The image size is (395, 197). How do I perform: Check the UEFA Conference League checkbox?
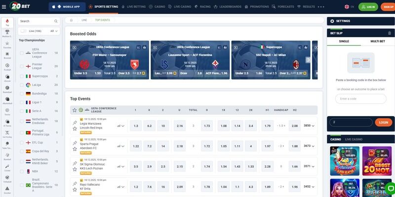click(x=22, y=53)
